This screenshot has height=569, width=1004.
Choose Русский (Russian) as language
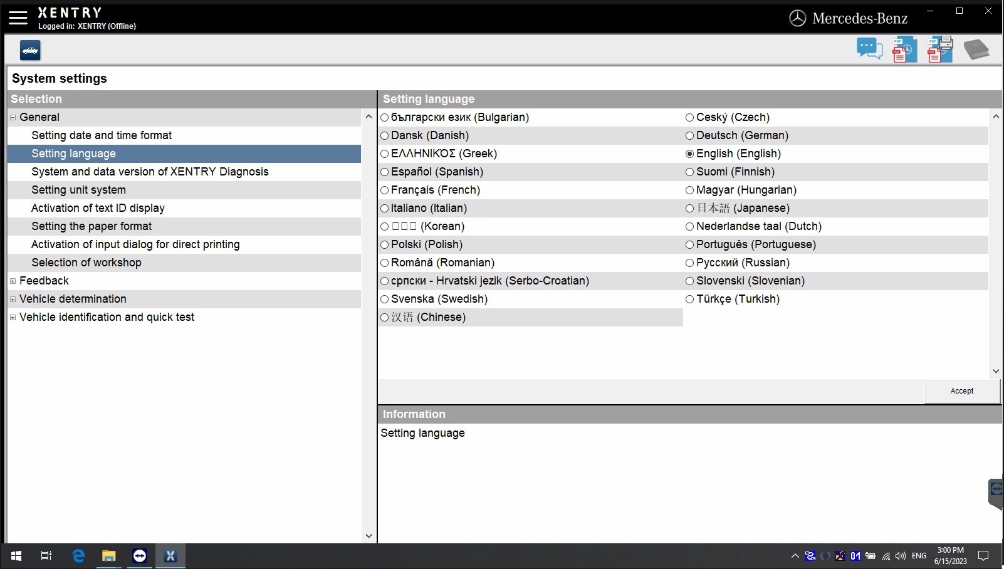[x=689, y=263]
